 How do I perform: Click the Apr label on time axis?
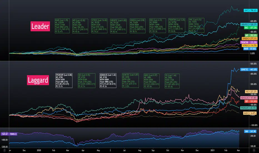[x=83, y=150]
